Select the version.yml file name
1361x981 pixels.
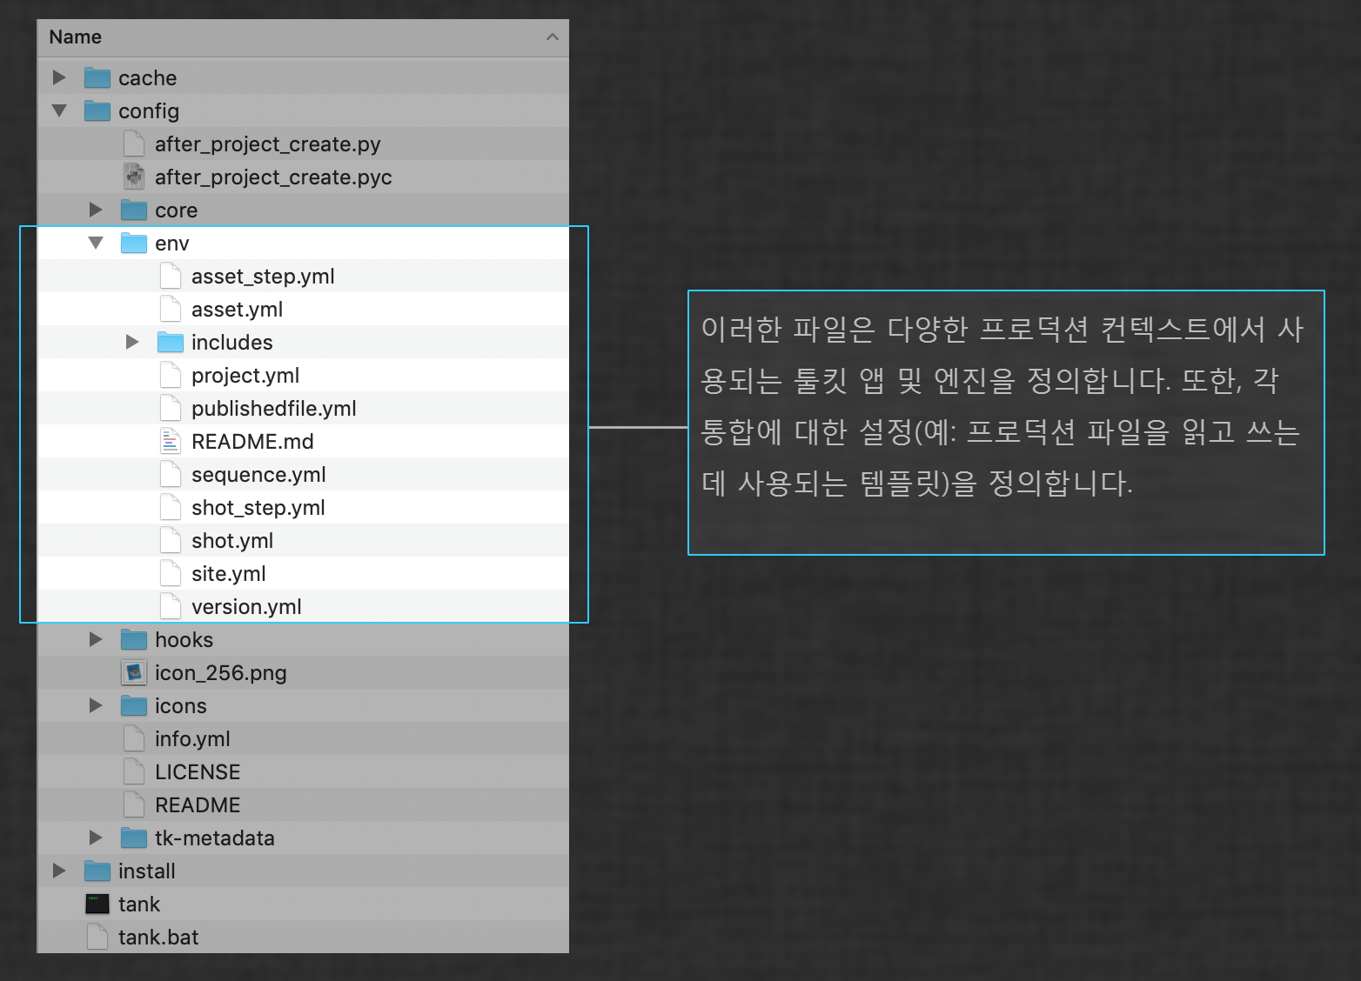coord(246,607)
